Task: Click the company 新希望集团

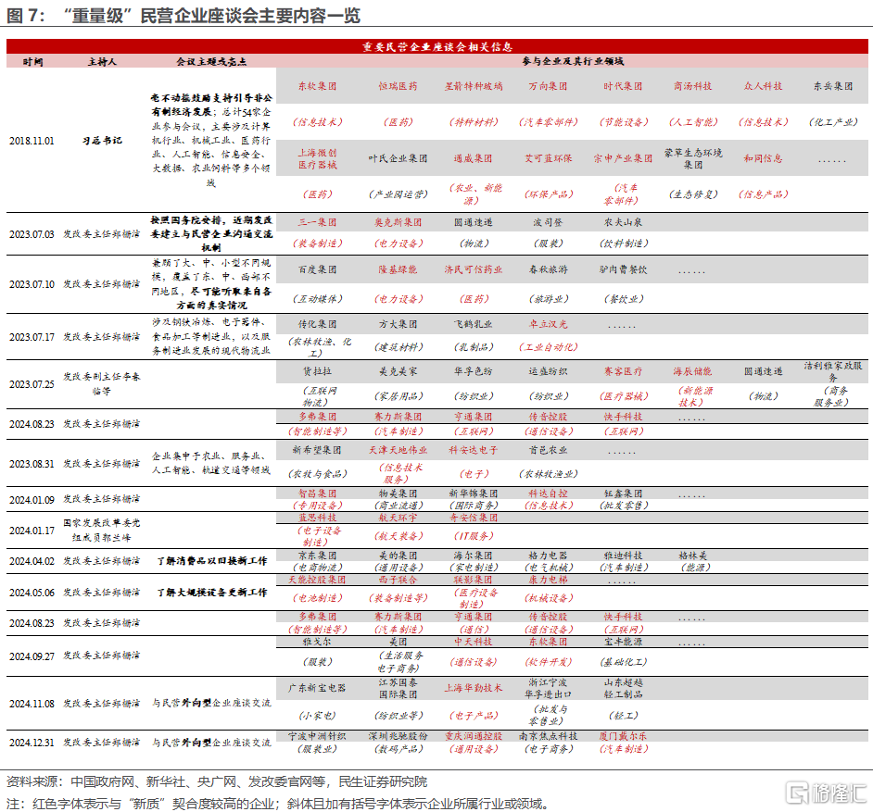Action: [317, 450]
